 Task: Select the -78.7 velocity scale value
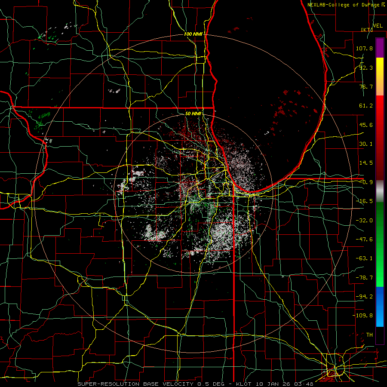pos(364,278)
